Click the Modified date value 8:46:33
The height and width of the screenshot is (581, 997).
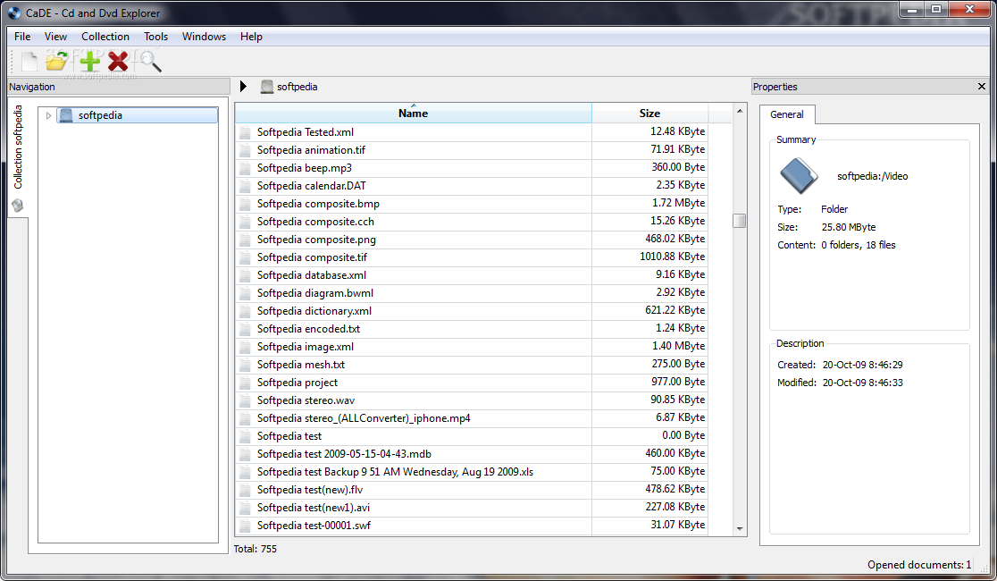pyautogui.click(x=862, y=383)
